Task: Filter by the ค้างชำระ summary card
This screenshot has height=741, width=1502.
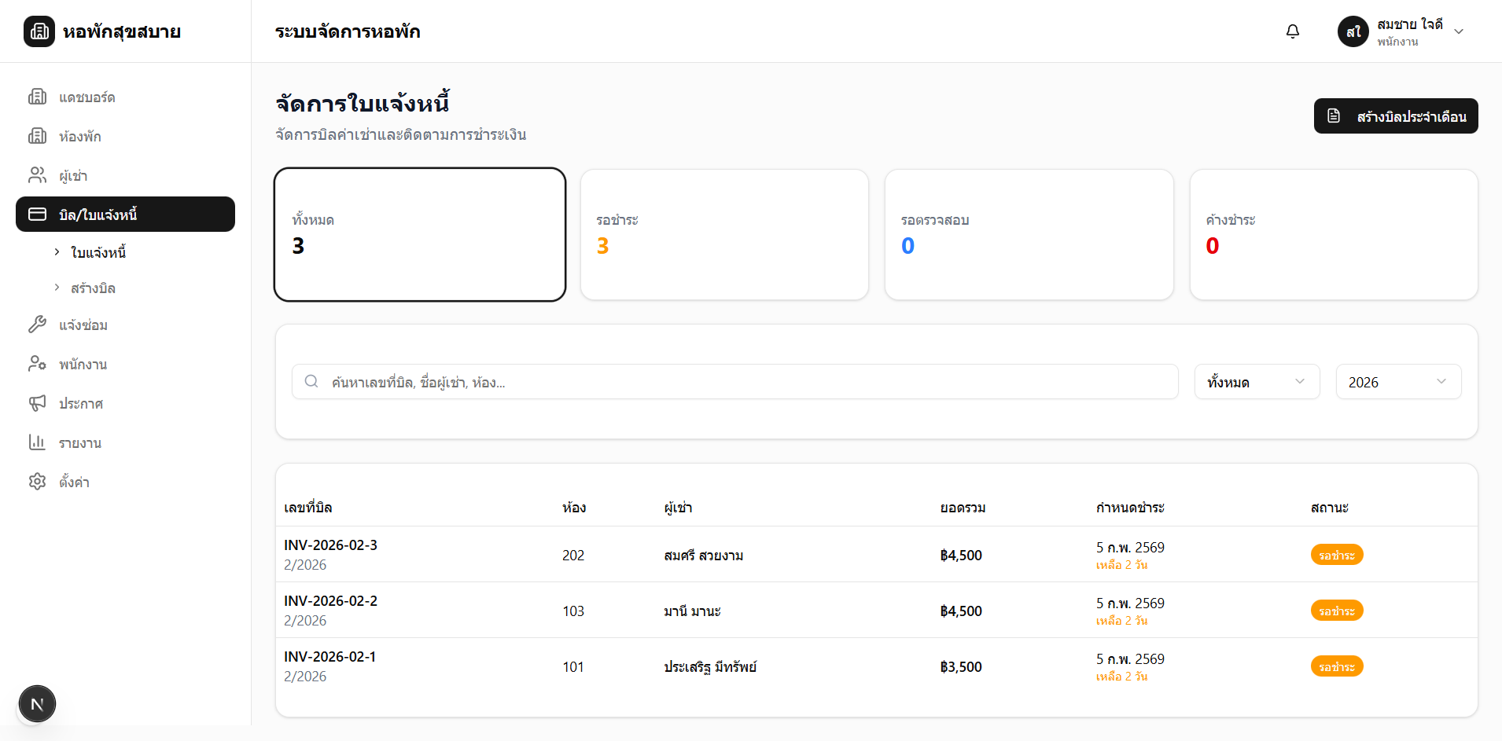Action: click(1334, 234)
